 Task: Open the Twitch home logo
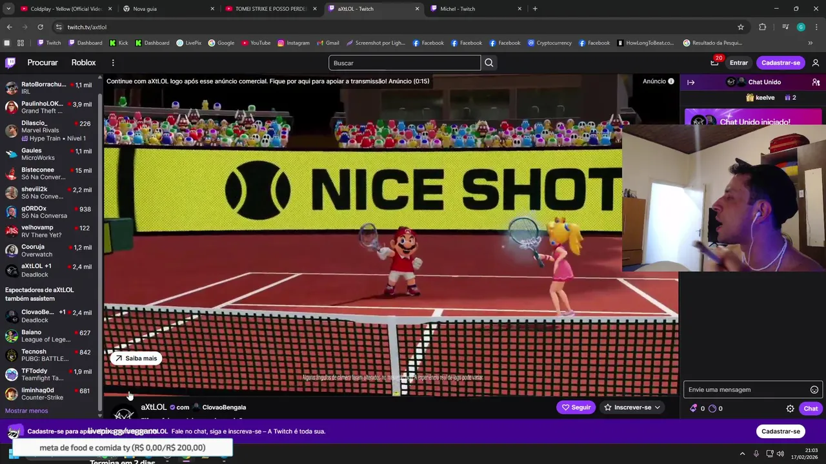(10, 63)
